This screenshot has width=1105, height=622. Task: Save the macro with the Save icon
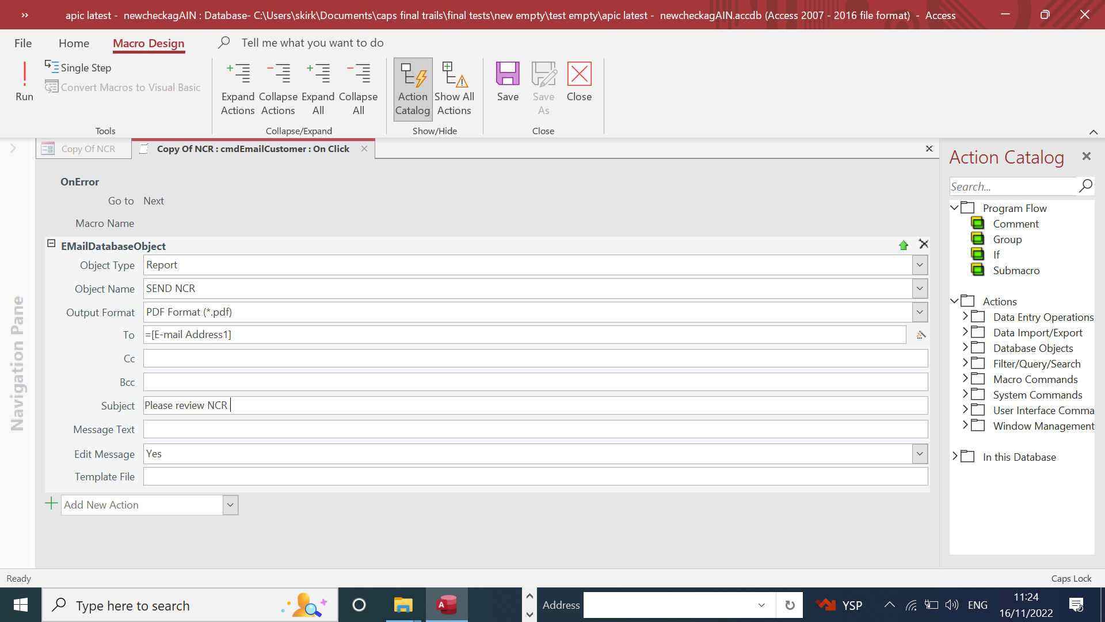click(508, 81)
